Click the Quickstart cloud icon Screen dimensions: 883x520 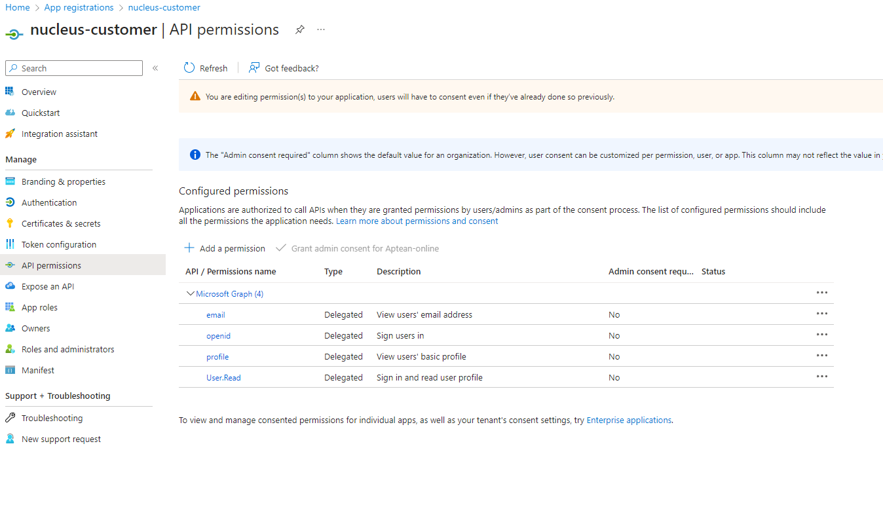tap(10, 113)
